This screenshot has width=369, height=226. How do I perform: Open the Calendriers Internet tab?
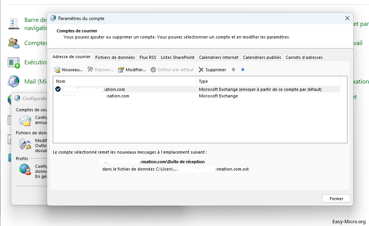(x=219, y=57)
